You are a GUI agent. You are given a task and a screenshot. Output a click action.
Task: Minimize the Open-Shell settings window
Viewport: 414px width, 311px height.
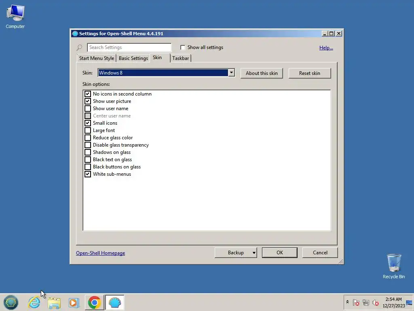[325, 34]
